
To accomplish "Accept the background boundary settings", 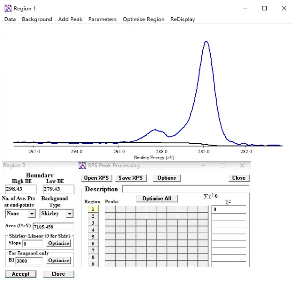I will coord(20,274).
